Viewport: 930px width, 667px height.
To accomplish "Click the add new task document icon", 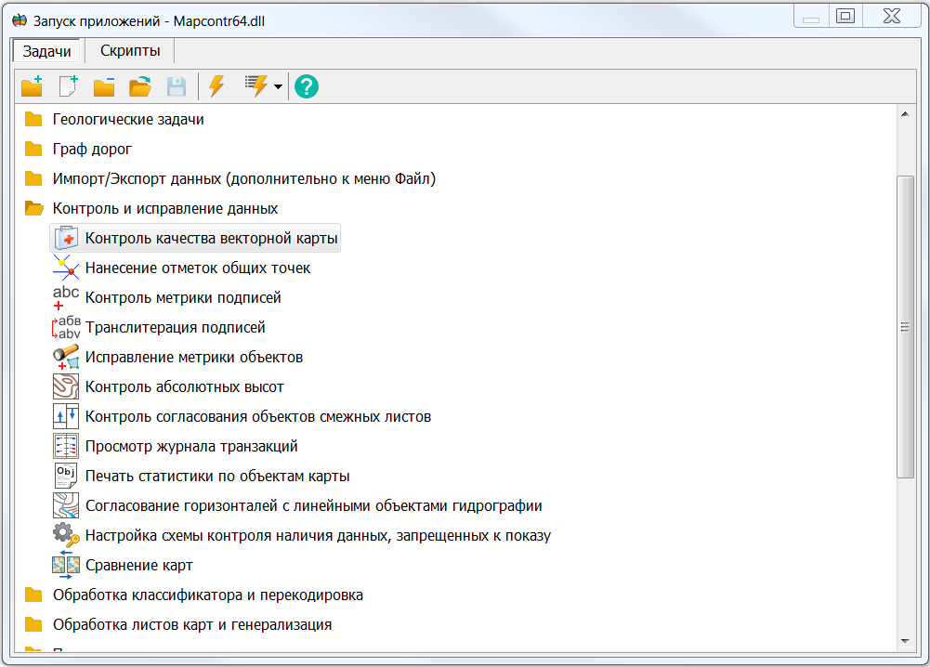I will (x=68, y=86).
